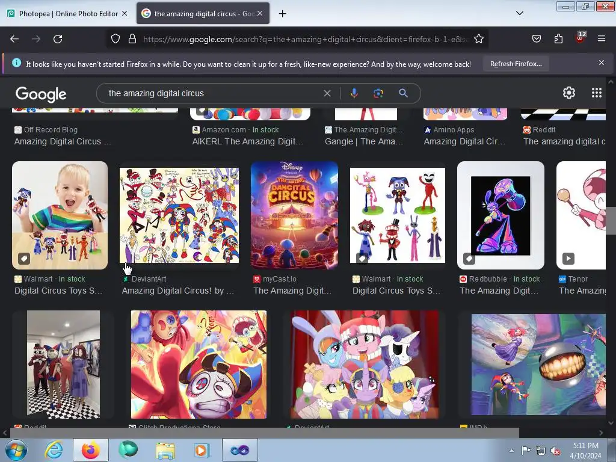Screen dimensions: 616x462
Task: Open the My Little Pony crossover image
Action: click(364, 364)
